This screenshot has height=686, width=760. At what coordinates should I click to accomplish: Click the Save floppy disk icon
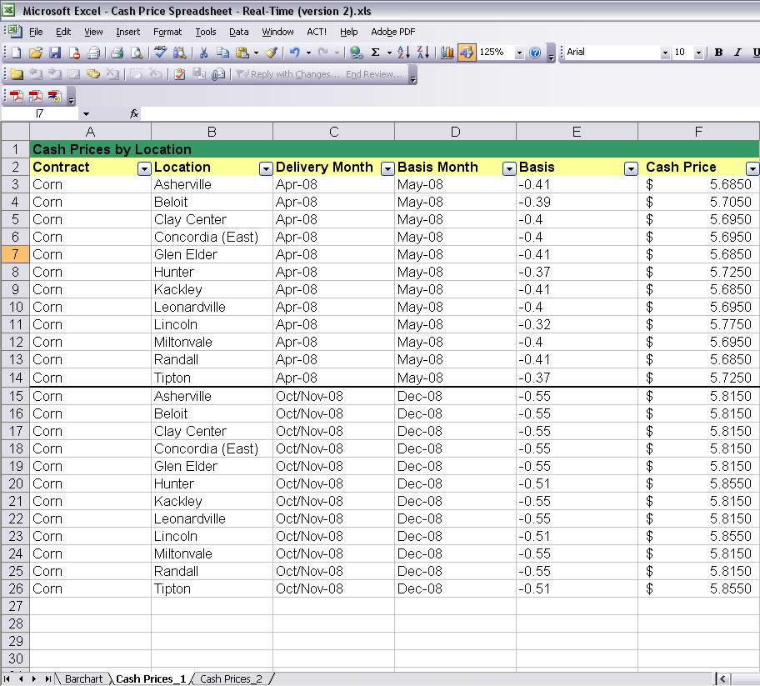pyautogui.click(x=55, y=53)
